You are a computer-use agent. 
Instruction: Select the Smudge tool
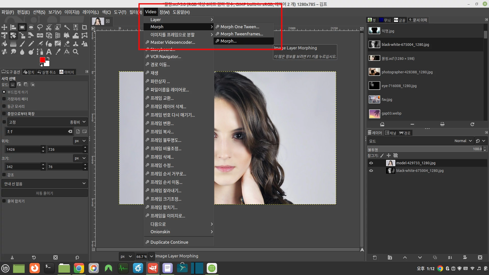pyautogui.click(x=13, y=52)
